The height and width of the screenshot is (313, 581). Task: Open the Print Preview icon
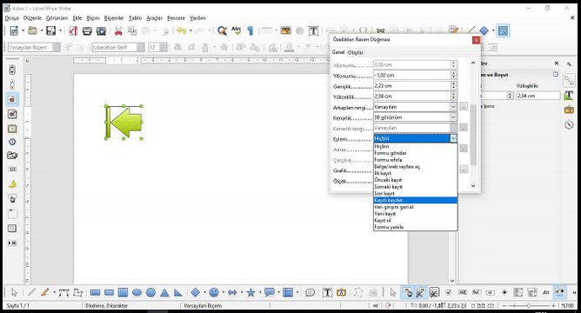[x=101, y=30]
